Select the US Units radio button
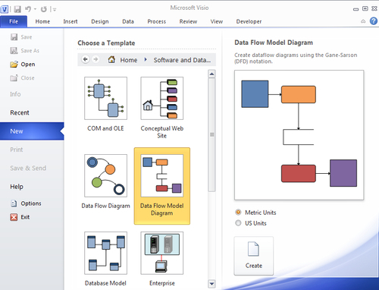 [x=238, y=223]
